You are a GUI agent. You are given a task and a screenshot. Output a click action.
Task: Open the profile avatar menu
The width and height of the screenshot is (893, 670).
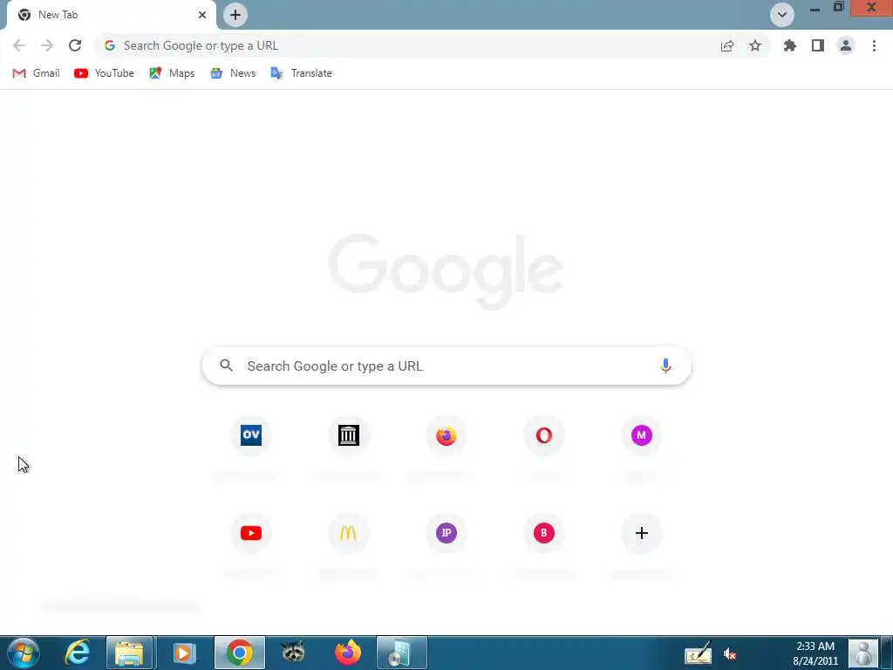tap(846, 45)
